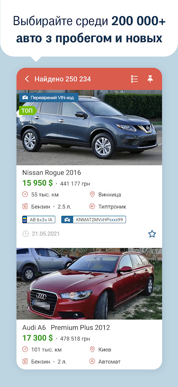Tap the 15 950 $ price

pos(37,183)
